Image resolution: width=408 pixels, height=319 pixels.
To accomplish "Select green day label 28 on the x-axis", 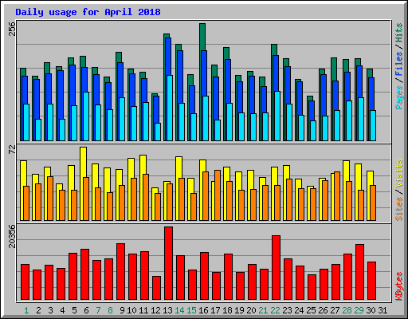I will point(347,310).
